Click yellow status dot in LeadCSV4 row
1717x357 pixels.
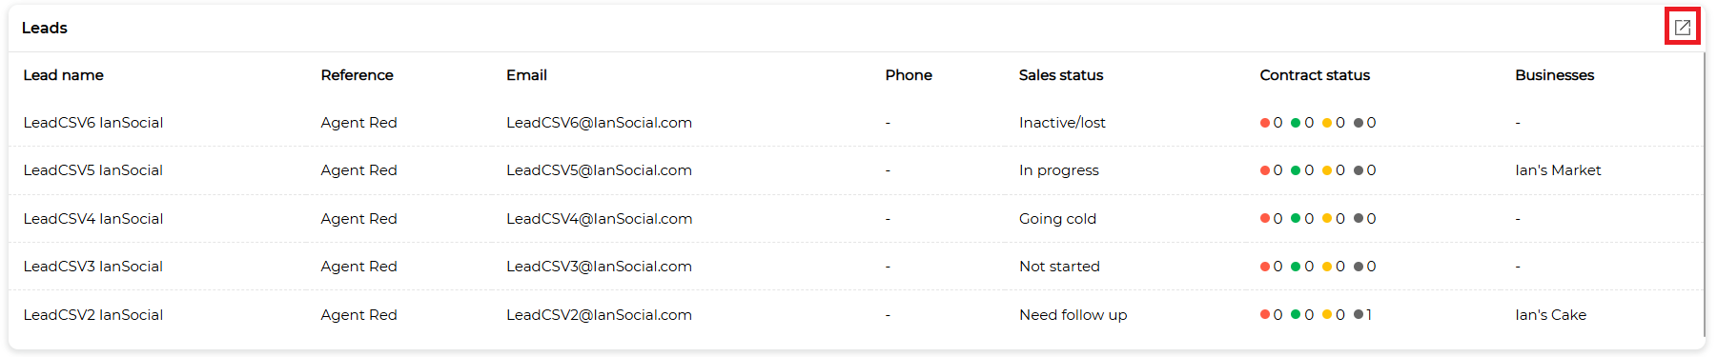1327,219
